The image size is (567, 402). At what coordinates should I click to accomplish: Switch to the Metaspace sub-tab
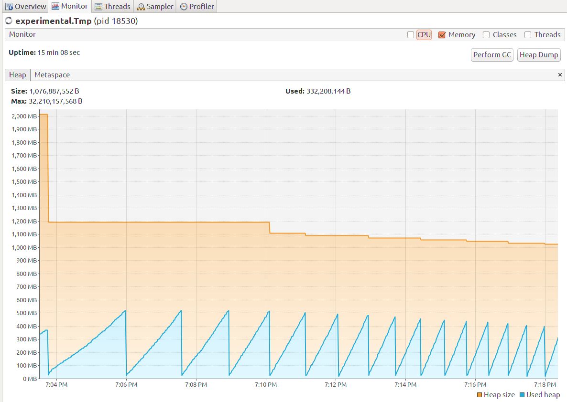tap(52, 75)
